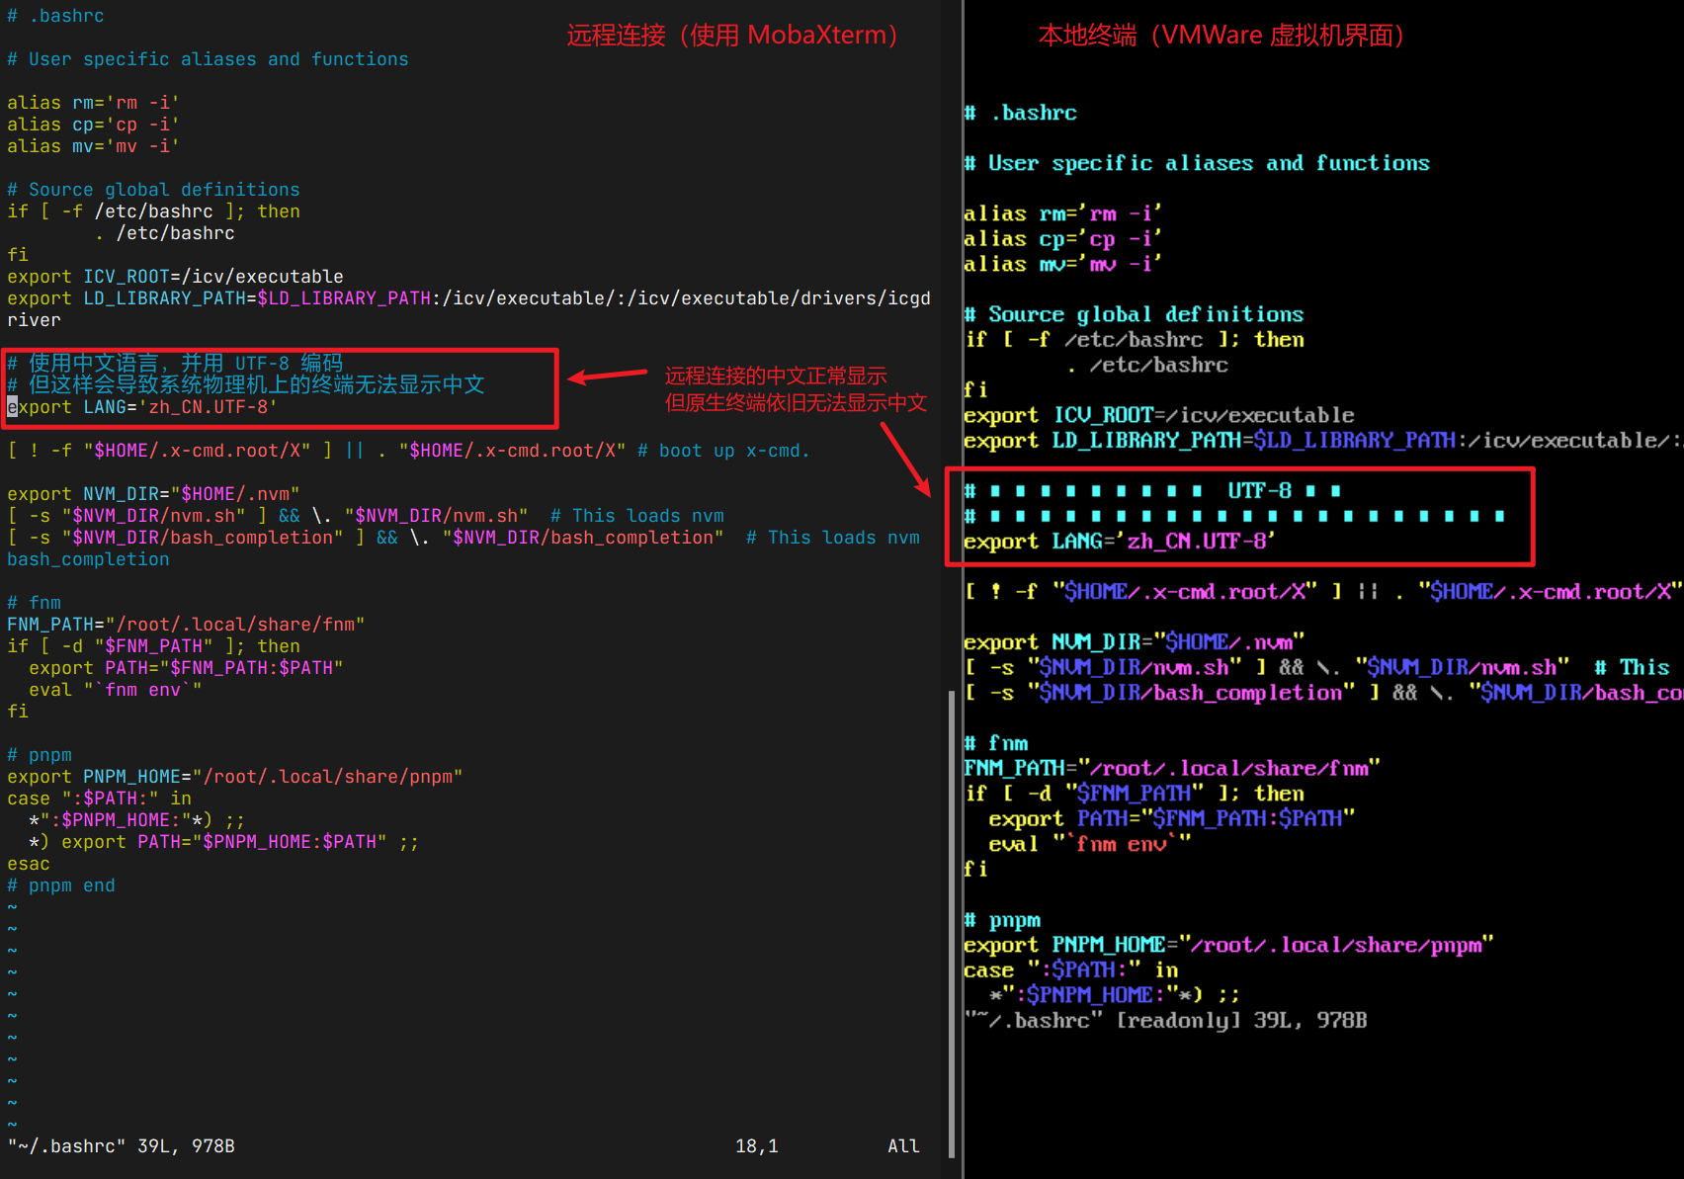Click second Chinese comment line starting '但这样' in MobaXterm
The image size is (1684, 1179).
tap(246, 384)
